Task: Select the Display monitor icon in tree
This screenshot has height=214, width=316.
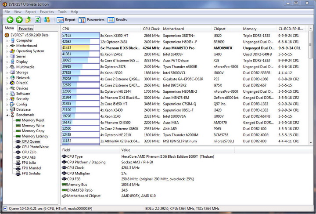Action: (13, 62)
